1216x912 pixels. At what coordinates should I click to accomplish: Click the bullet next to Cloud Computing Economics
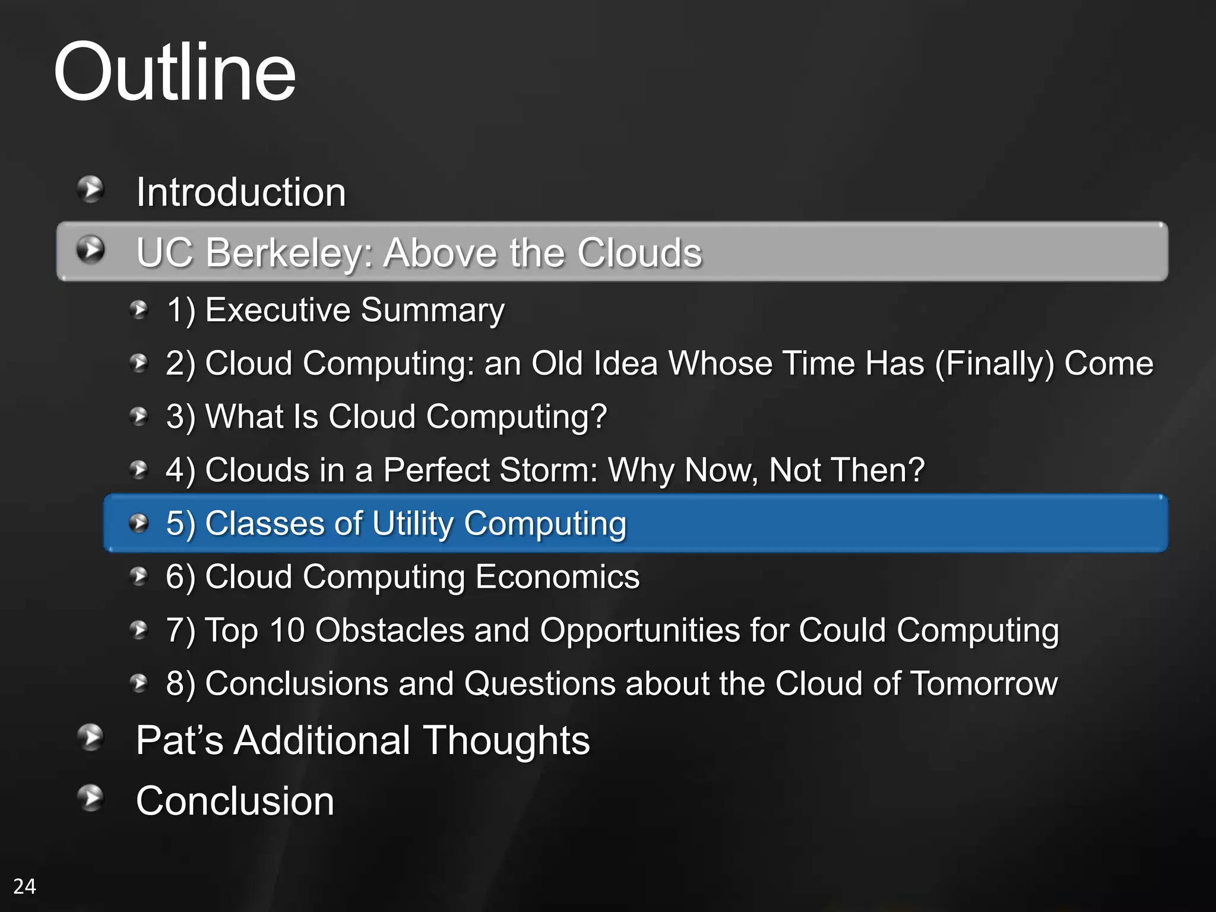pos(139,576)
